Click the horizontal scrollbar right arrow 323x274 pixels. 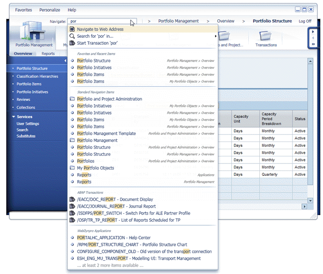tap(304, 206)
